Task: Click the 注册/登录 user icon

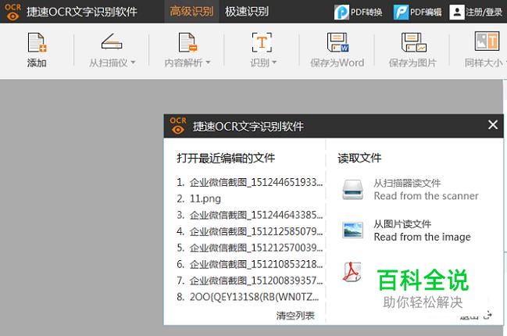Action: click(457, 13)
